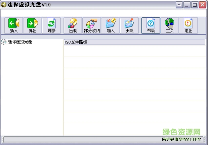
Task: Close the 迷你虚拟光盘 V1.0 window
Action: tap(202, 5)
